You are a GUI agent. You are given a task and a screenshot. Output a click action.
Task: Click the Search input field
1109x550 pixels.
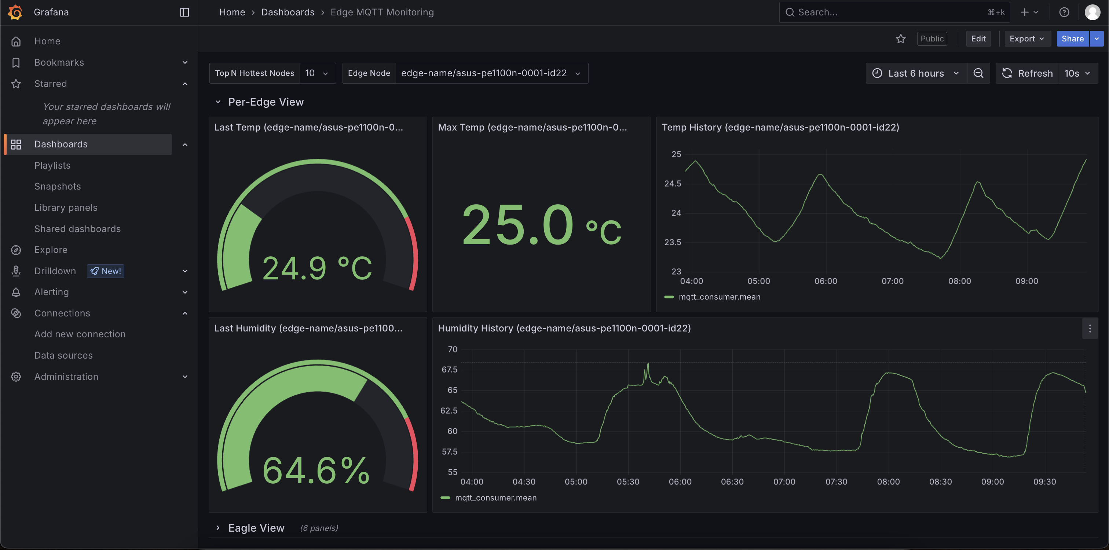tap(887, 12)
